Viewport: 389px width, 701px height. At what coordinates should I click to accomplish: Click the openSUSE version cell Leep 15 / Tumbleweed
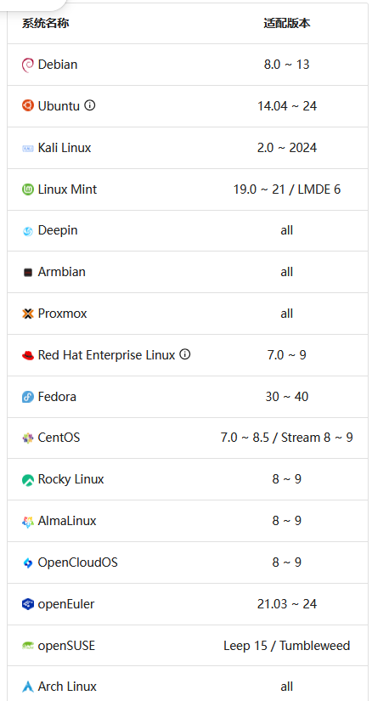(x=286, y=646)
